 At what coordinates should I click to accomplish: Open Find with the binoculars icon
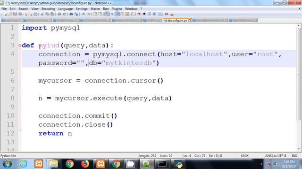(x=71, y=14)
